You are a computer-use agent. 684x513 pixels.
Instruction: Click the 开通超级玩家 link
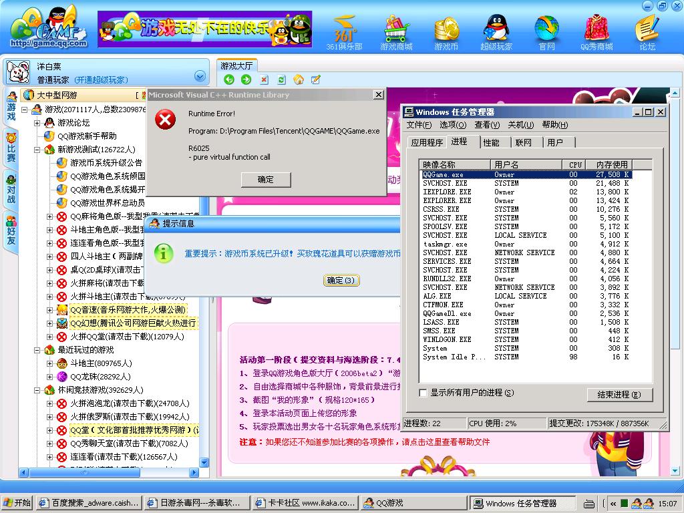tap(101, 80)
